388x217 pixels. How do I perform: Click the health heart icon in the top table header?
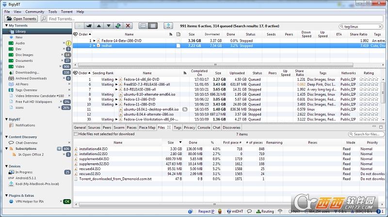76,34
